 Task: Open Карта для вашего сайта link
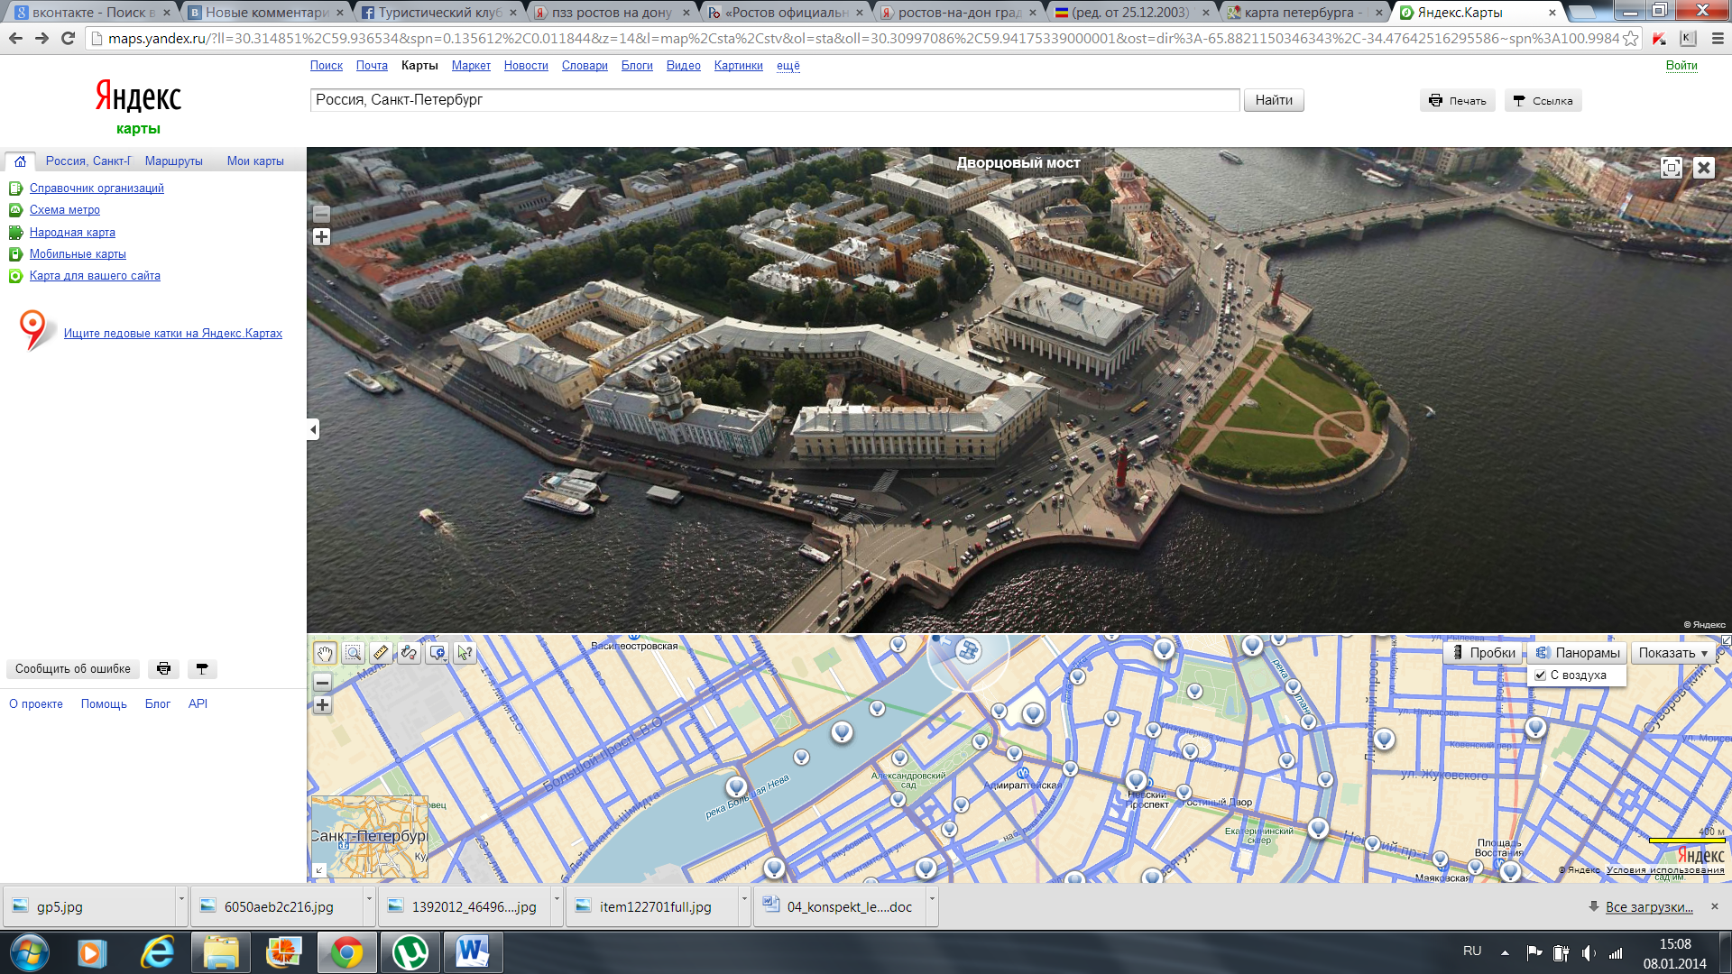[x=95, y=276]
